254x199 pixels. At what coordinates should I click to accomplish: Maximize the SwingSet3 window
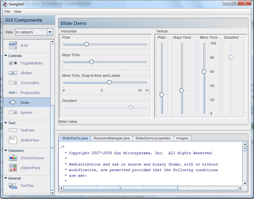(x=234, y=3)
